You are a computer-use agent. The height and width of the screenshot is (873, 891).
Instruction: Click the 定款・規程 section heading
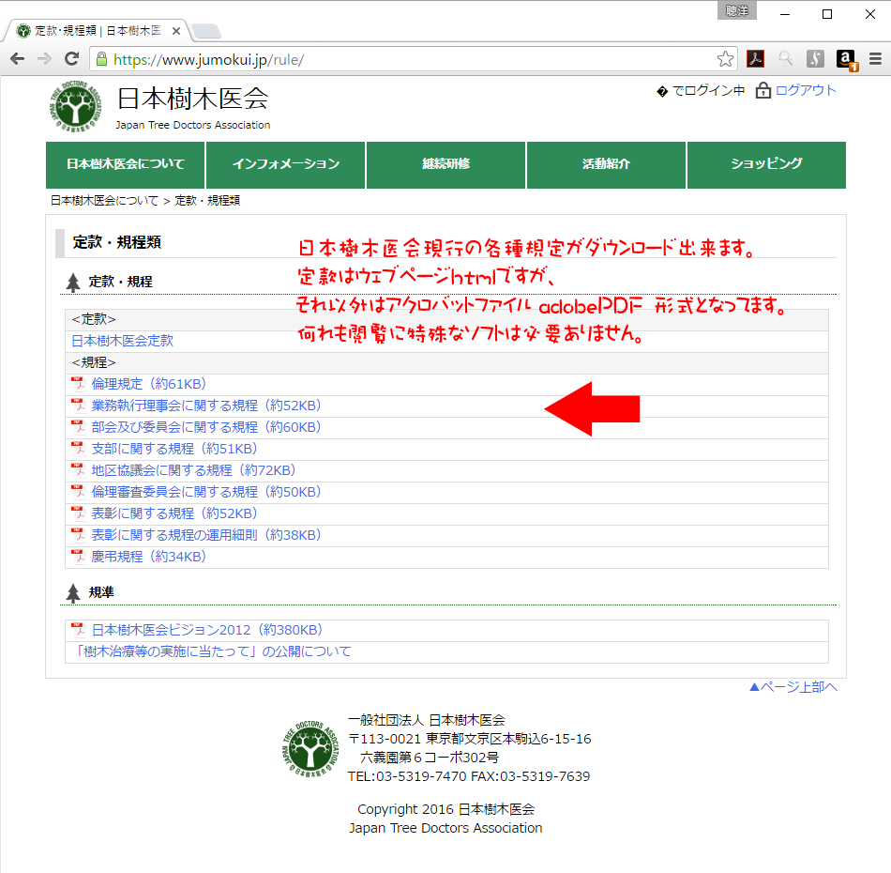(x=120, y=283)
